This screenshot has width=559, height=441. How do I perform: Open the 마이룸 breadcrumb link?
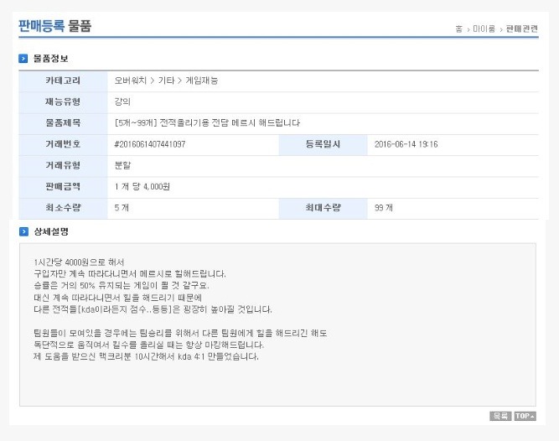484,29
